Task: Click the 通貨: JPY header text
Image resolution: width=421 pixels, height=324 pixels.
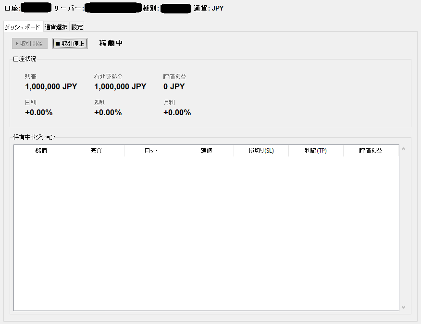Action: (209, 8)
